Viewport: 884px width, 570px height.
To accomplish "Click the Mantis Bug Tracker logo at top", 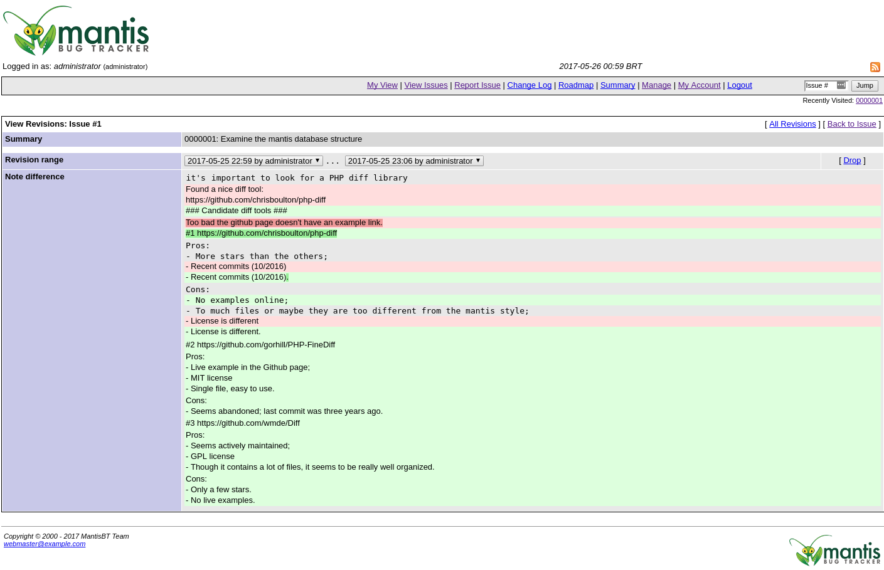I will [x=76, y=31].
